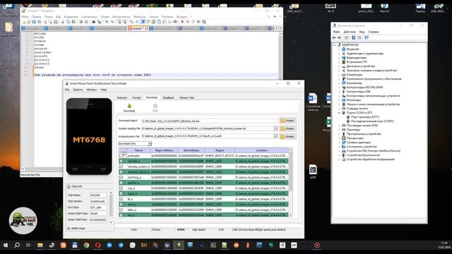Viewport: 452px width, 254px height.
Task: Select Порт принтера (LPT1) device
Action: click(x=365, y=117)
